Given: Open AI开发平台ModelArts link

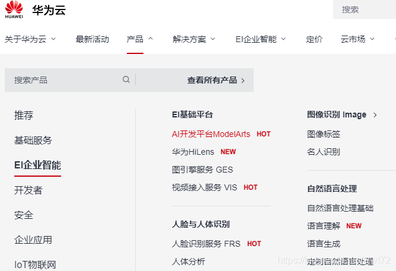Looking at the screenshot, I should pos(211,134).
